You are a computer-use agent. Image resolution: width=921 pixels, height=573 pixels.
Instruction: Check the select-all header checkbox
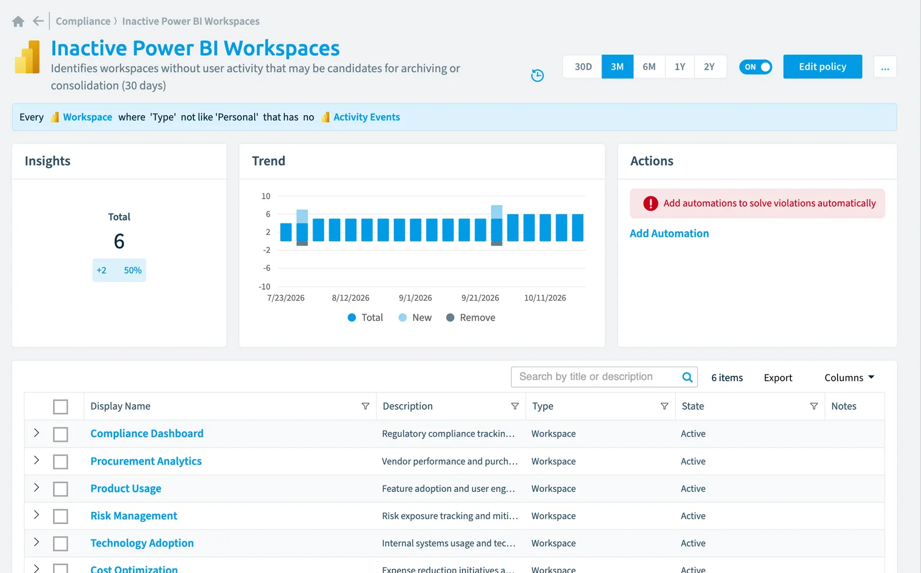coord(60,407)
